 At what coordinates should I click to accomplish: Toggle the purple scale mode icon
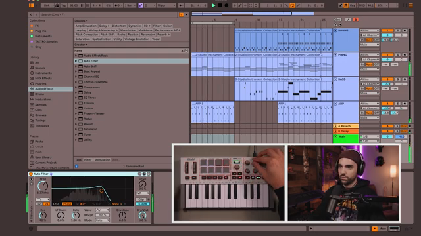coord(141,5)
